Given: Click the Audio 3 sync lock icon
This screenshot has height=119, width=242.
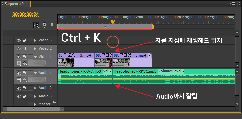Looking at the screenshot, I should click(x=24, y=96).
